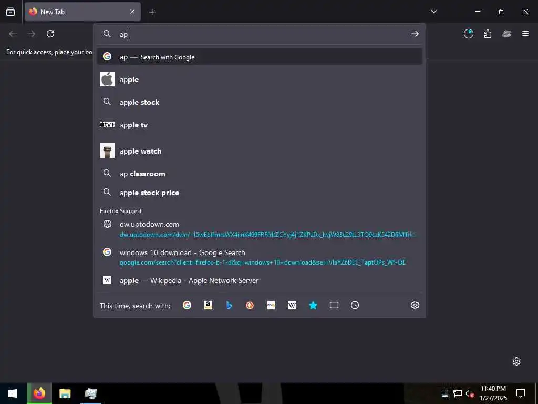
Task: Search this time with Wikipedia icon
Action: coord(292,305)
